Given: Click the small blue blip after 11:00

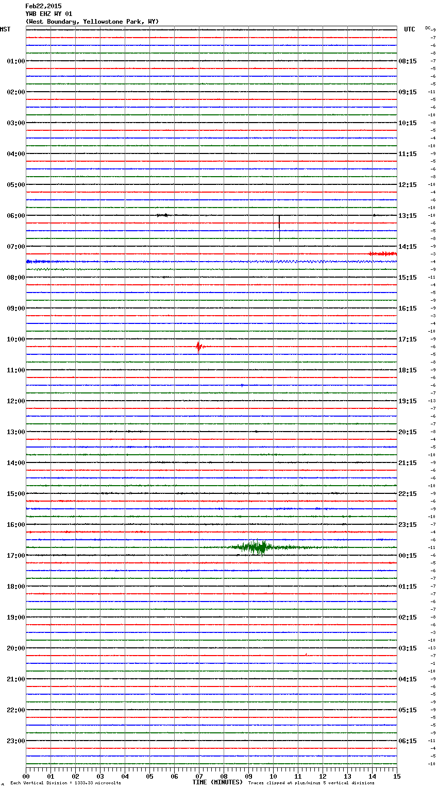Looking at the screenshot, I should [x=242, y=385].
